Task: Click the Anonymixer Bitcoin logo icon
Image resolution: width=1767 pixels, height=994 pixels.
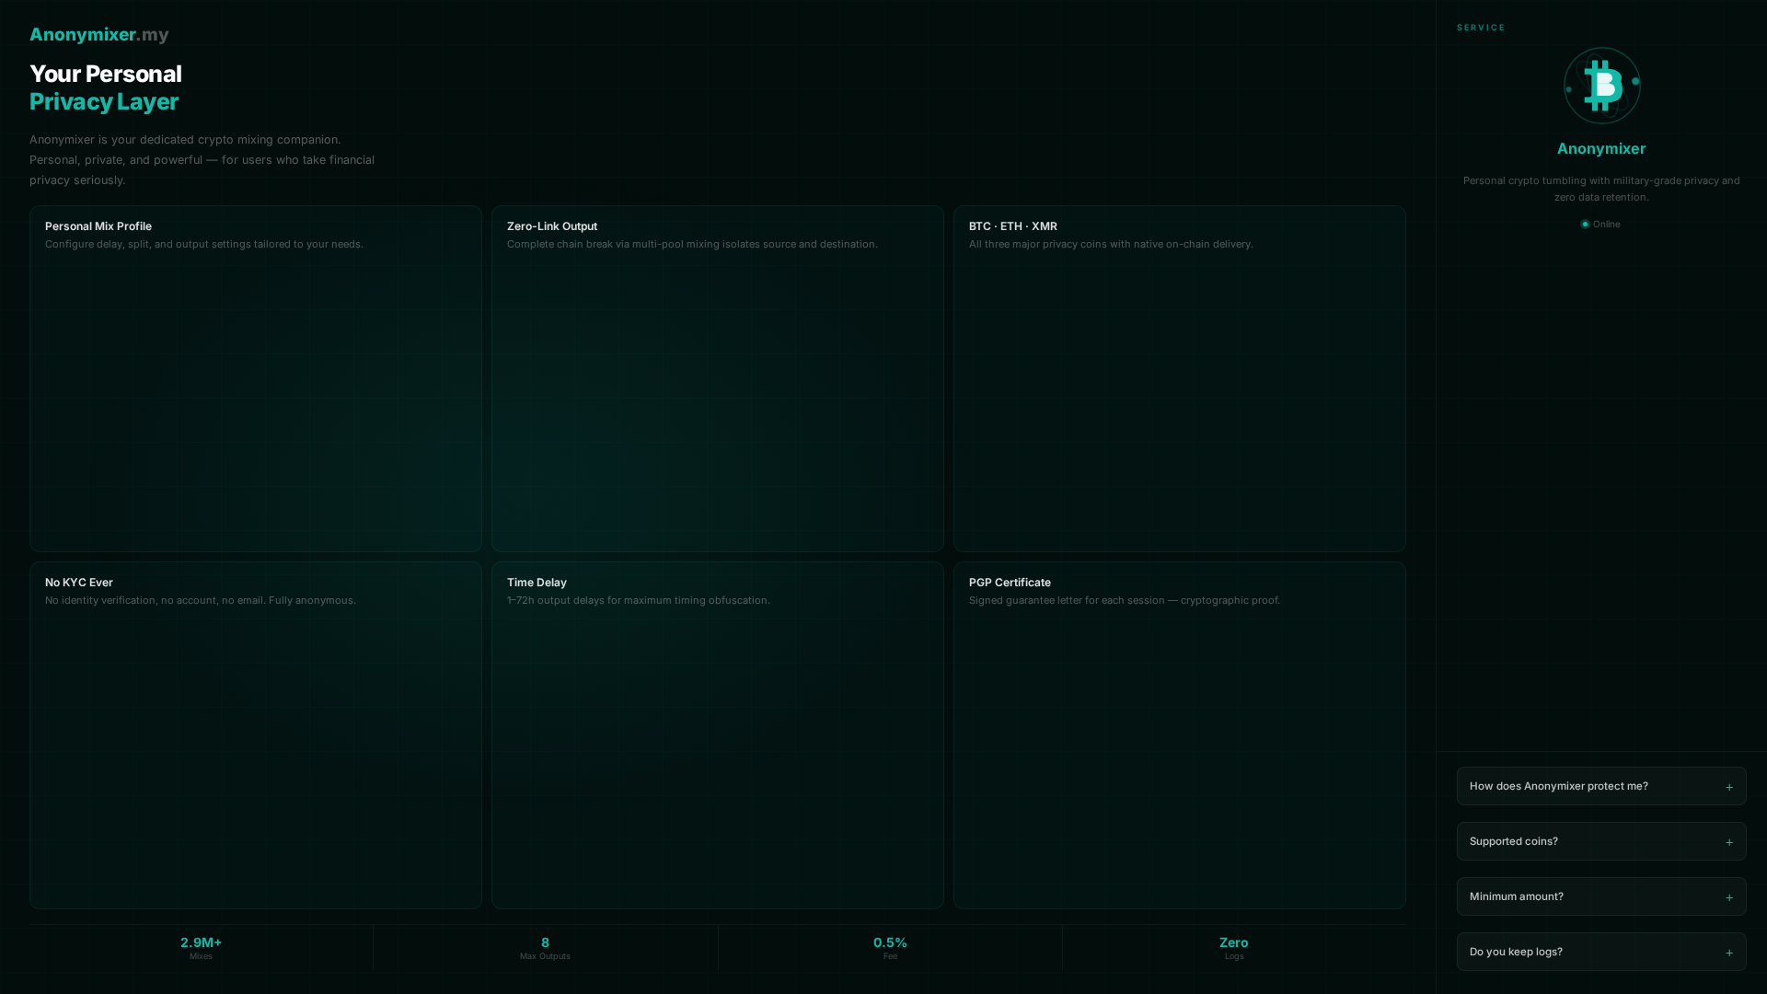Action: click(1601, 86)
